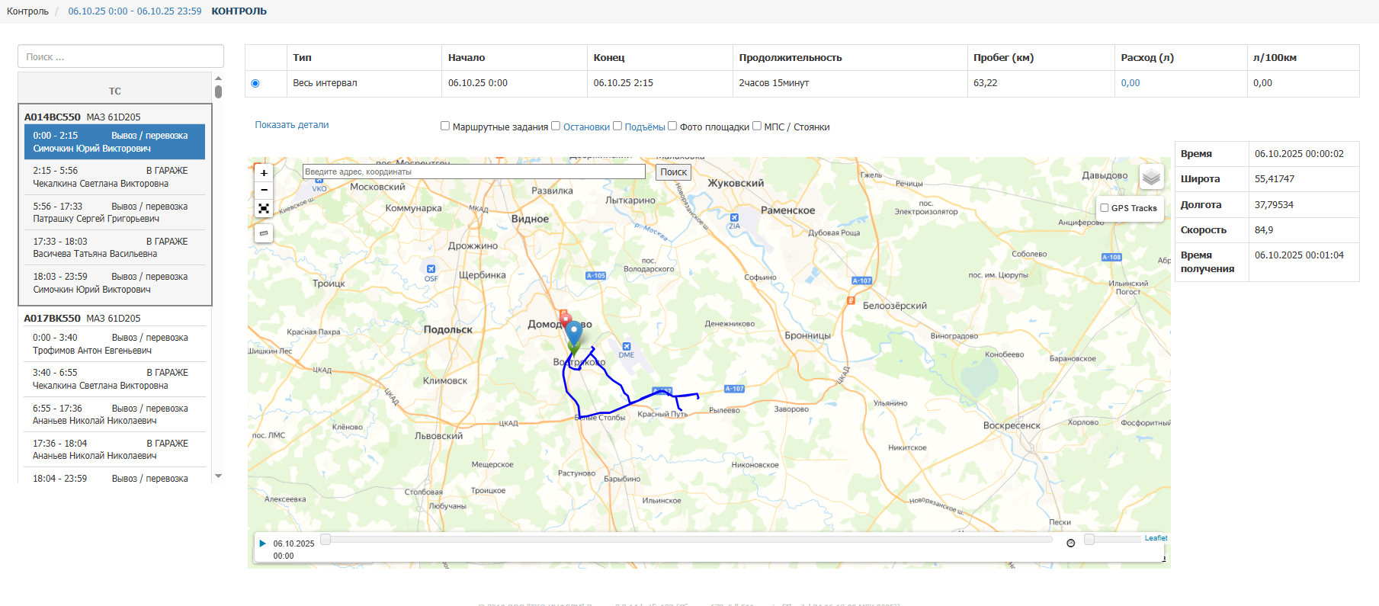Image resolution: width=1379 pixels, height=606 pixels.
Task: Click the playback speed clock icon
Action: pyautogui.click(x=1070, y=543)
